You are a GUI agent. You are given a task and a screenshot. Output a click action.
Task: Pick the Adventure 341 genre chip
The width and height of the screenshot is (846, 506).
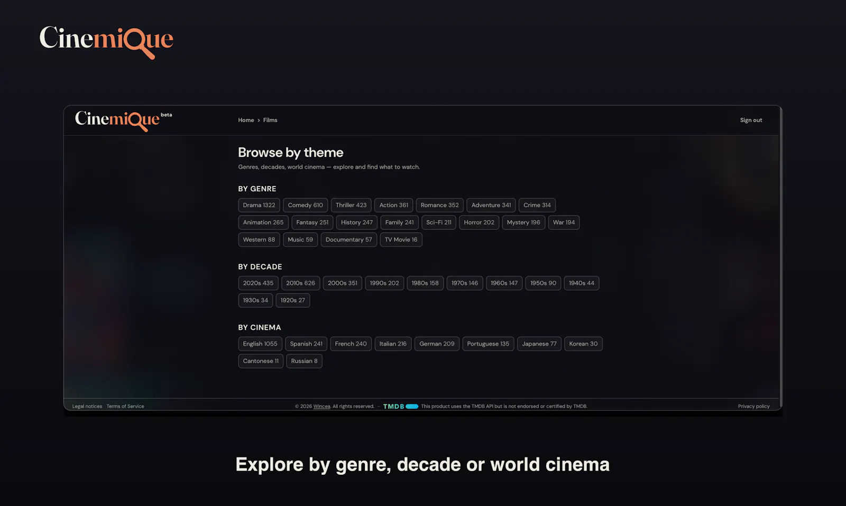click(x=491, y=205)
